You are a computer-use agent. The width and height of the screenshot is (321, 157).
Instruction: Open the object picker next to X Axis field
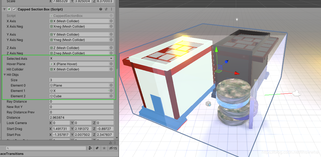click(111, 21)
